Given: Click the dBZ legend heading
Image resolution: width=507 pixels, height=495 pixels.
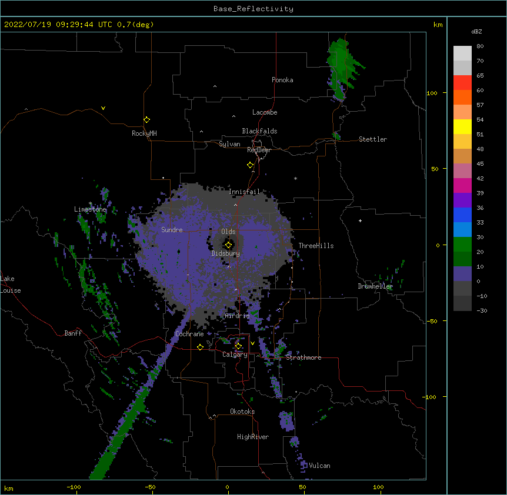Looking at the screenshot, I should coord(476,32).
